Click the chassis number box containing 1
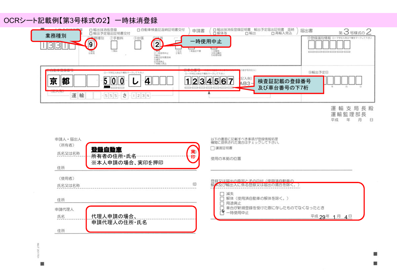The height and width of the screenshot is (274, 397). click(188, 81)
